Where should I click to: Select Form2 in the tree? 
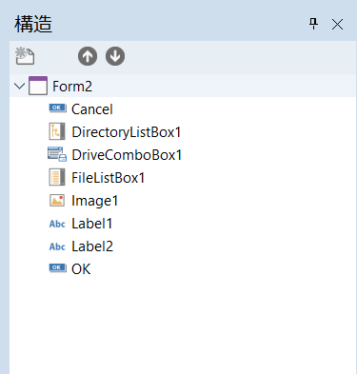tap(72, 87)
